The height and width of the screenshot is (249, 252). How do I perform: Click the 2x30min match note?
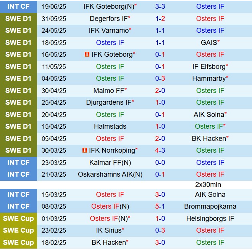(208, 185)
